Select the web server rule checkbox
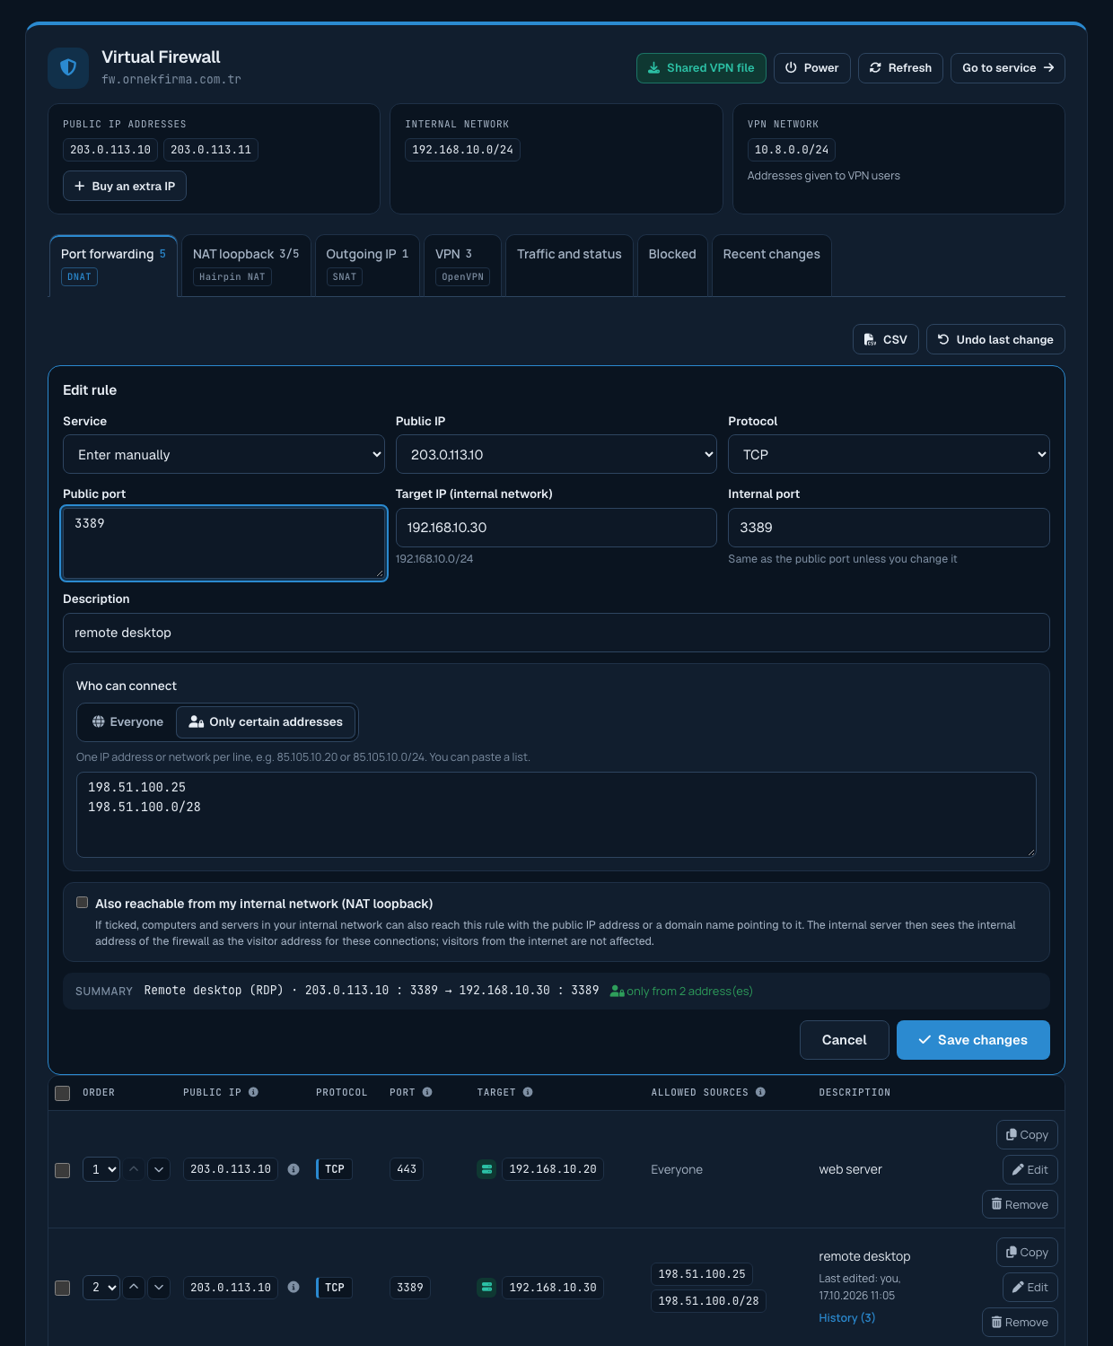The height and width of the screenshot is (1346, 1113). click(63, 1170)
